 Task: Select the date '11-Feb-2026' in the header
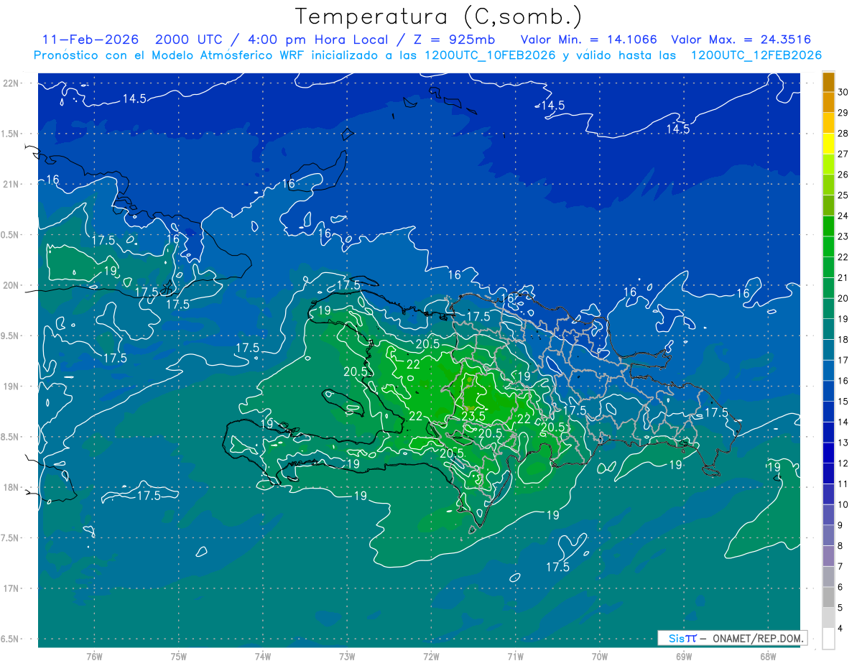[x=91, y=39]
